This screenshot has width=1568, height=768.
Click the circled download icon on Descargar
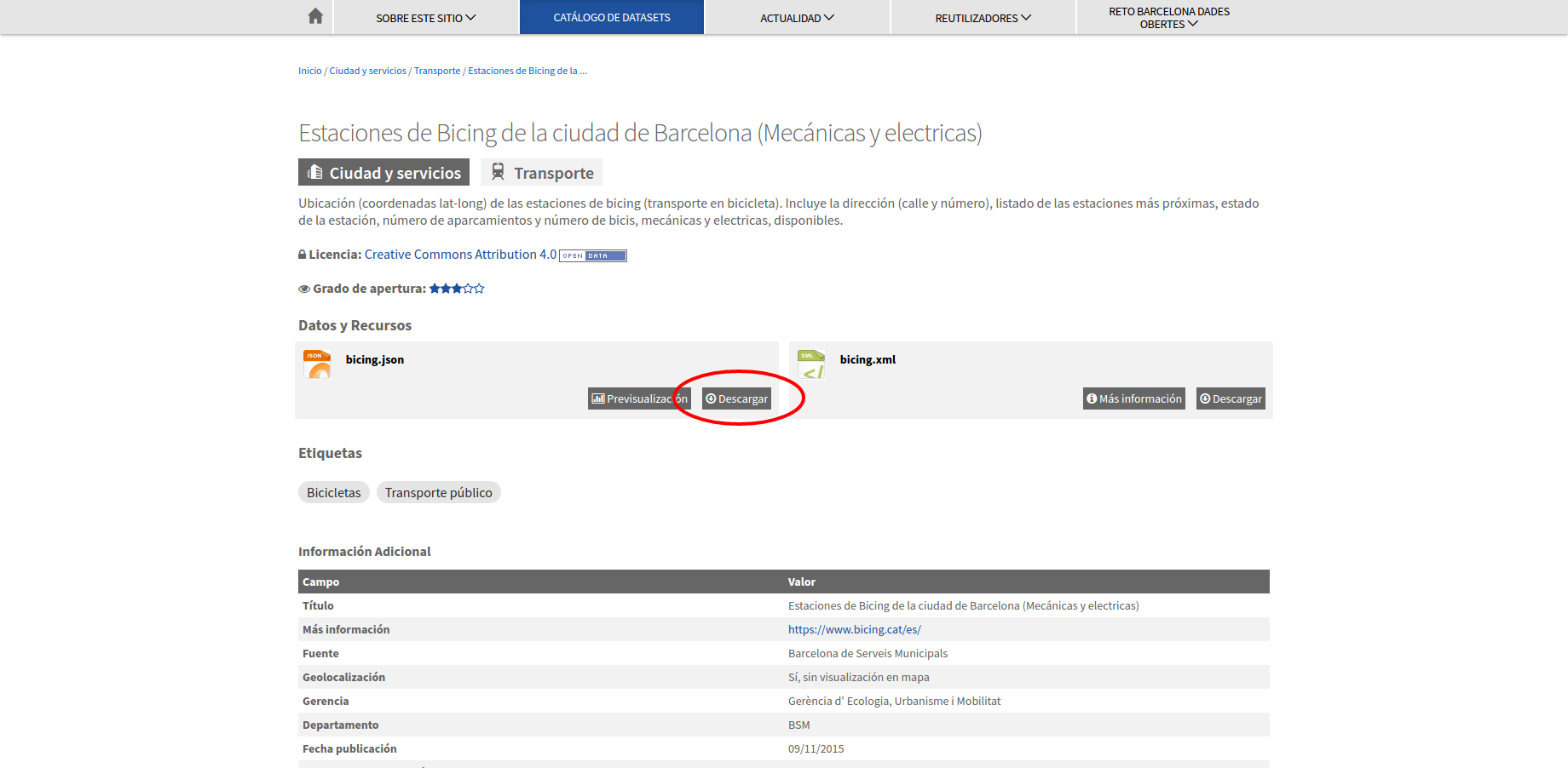[711, 398]
